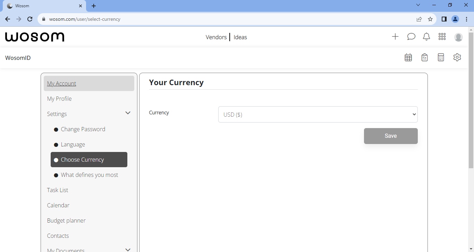The width and height of the screenshot is (474, 252).
Task: Create something new using the plus icon
Action: (395, 36)
